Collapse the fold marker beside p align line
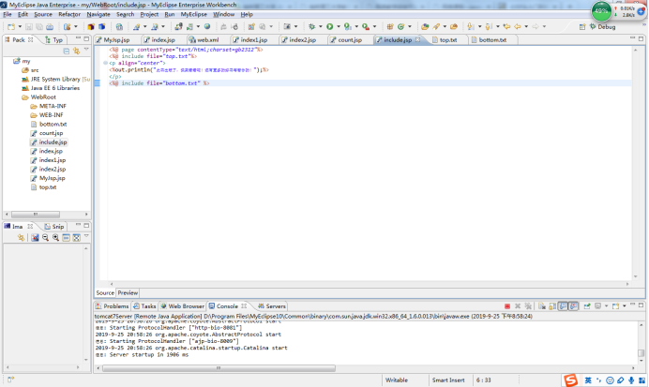Viewport: 649px width, 387px height. [105, 63]
